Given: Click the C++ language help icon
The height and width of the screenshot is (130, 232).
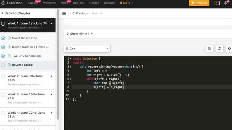Looking at the screenshot, I should point(67,49).
